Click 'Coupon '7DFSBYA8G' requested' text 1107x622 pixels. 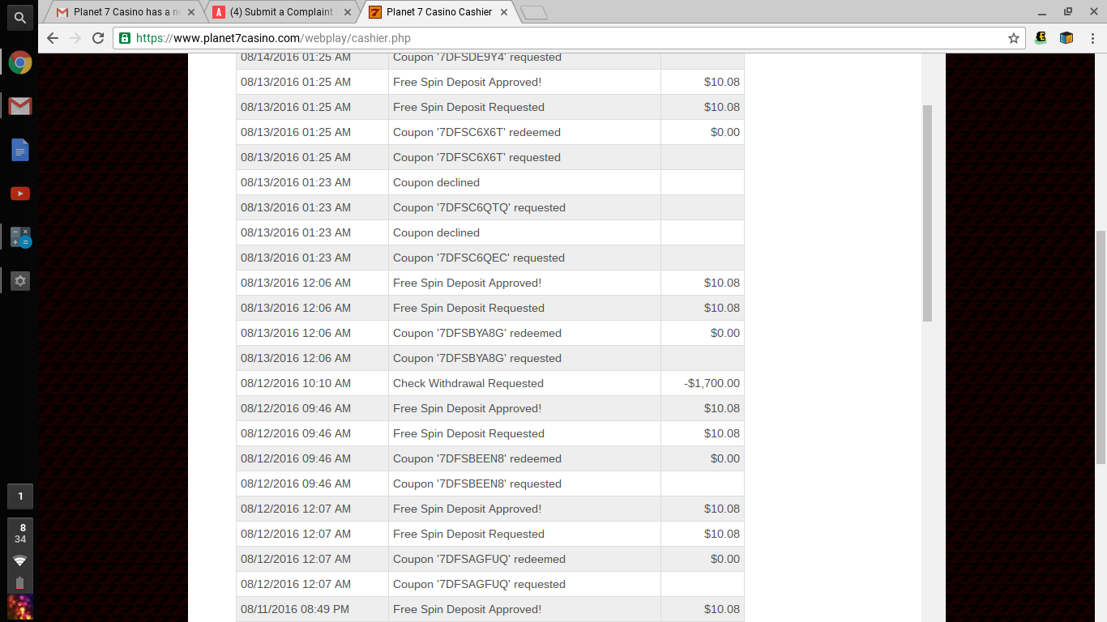(x=477, y=358)
